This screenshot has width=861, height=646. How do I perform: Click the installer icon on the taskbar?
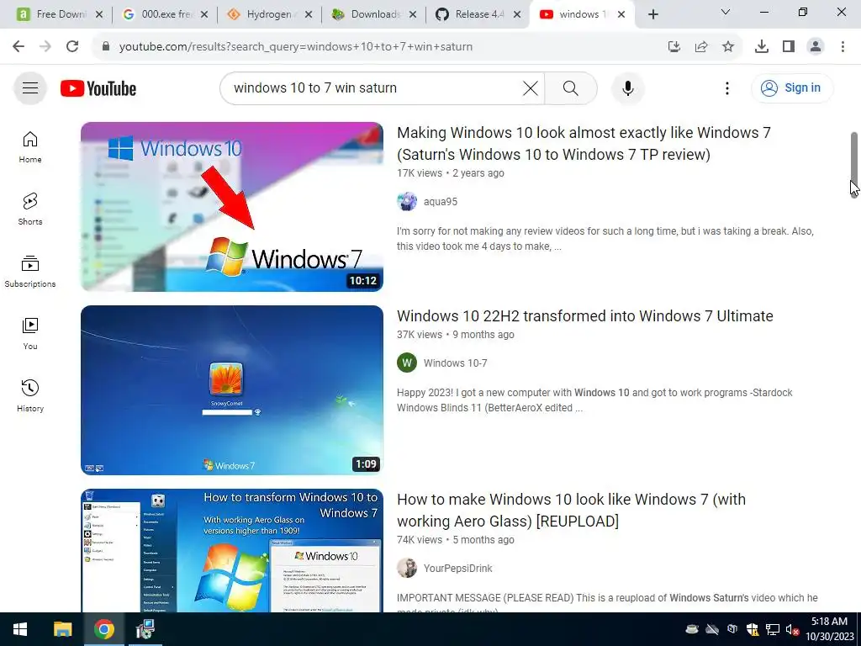point(145,629)
